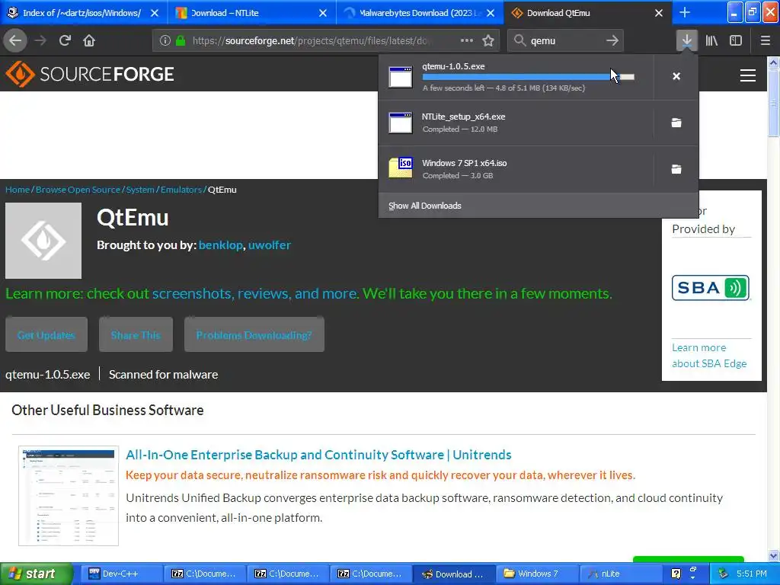This screenshot has height=585, width=780.
Task: Open the Library toolbar icon
Action: [711, 40]
